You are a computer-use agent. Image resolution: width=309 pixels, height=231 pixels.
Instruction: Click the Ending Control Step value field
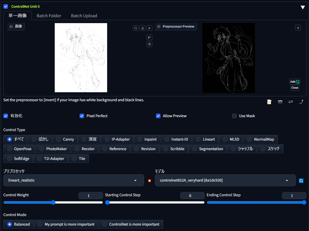click(x=294, y=196)
